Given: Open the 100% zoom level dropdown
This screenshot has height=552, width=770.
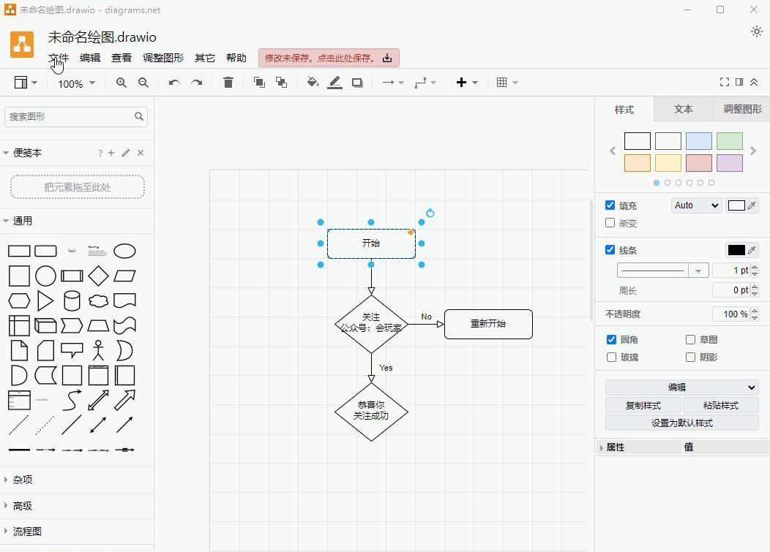Looking at the screenshot, I should coord(76,84).
